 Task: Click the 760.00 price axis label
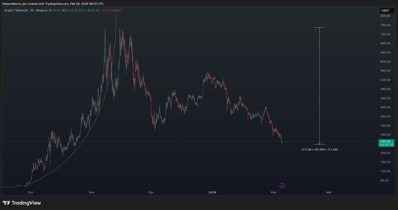(385, 25)
